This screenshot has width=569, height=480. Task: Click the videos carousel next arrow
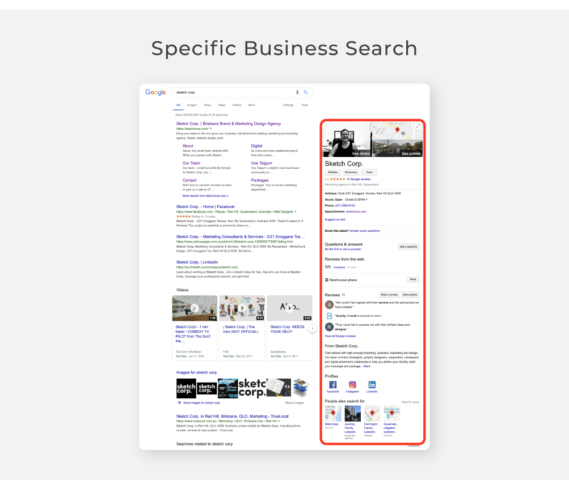coord(313,329)
